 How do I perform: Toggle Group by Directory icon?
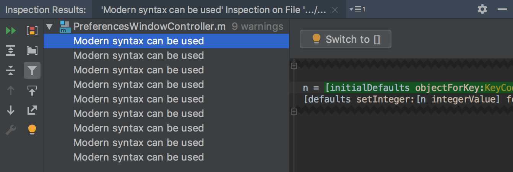point(32,50)
